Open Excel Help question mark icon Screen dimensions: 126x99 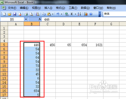(x=91, y=14)
